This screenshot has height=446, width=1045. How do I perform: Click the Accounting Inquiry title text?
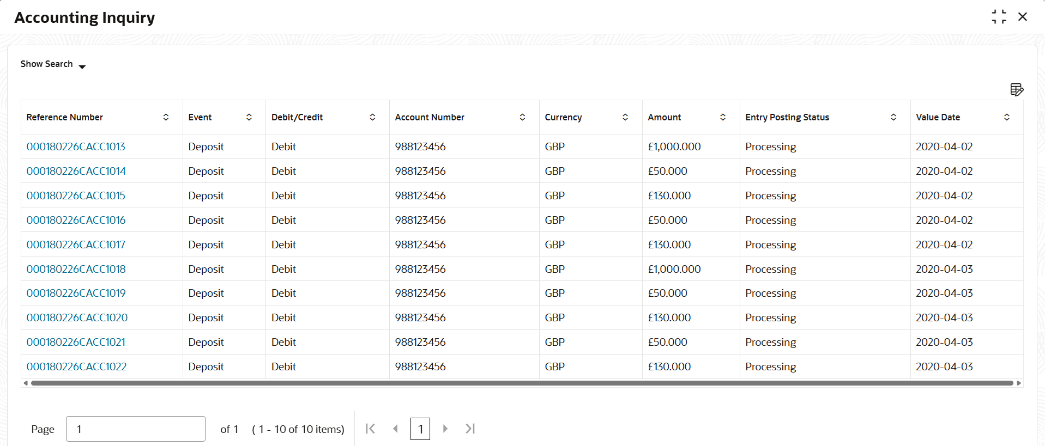(84, 17)
